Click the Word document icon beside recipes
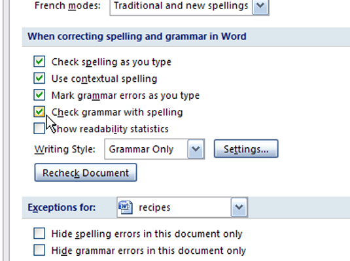350x261 pixels. tap(126, 207)
